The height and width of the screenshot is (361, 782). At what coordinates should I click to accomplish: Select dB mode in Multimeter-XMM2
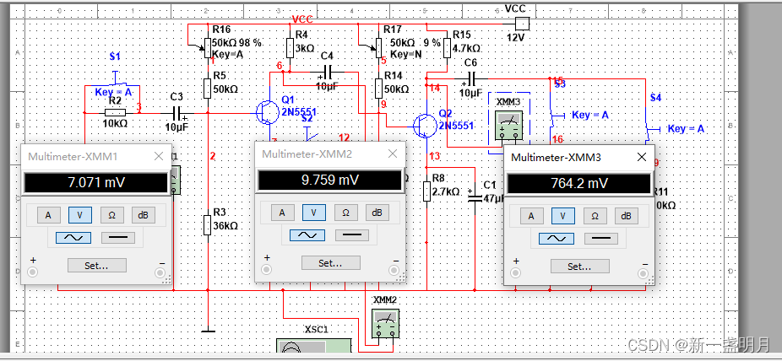point(377,213)
